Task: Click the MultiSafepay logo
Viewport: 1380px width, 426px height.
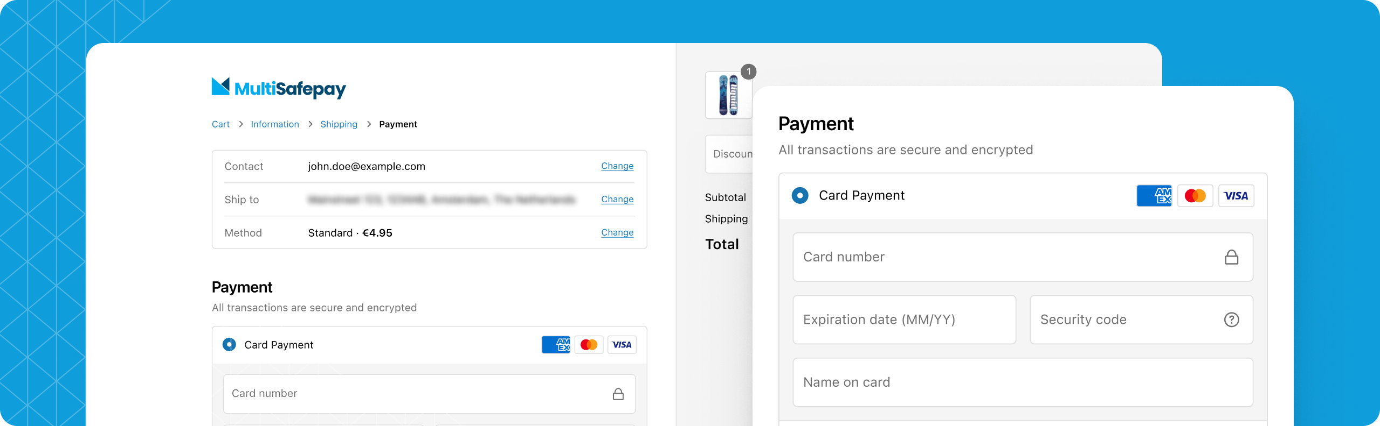Action: (279, 88)
